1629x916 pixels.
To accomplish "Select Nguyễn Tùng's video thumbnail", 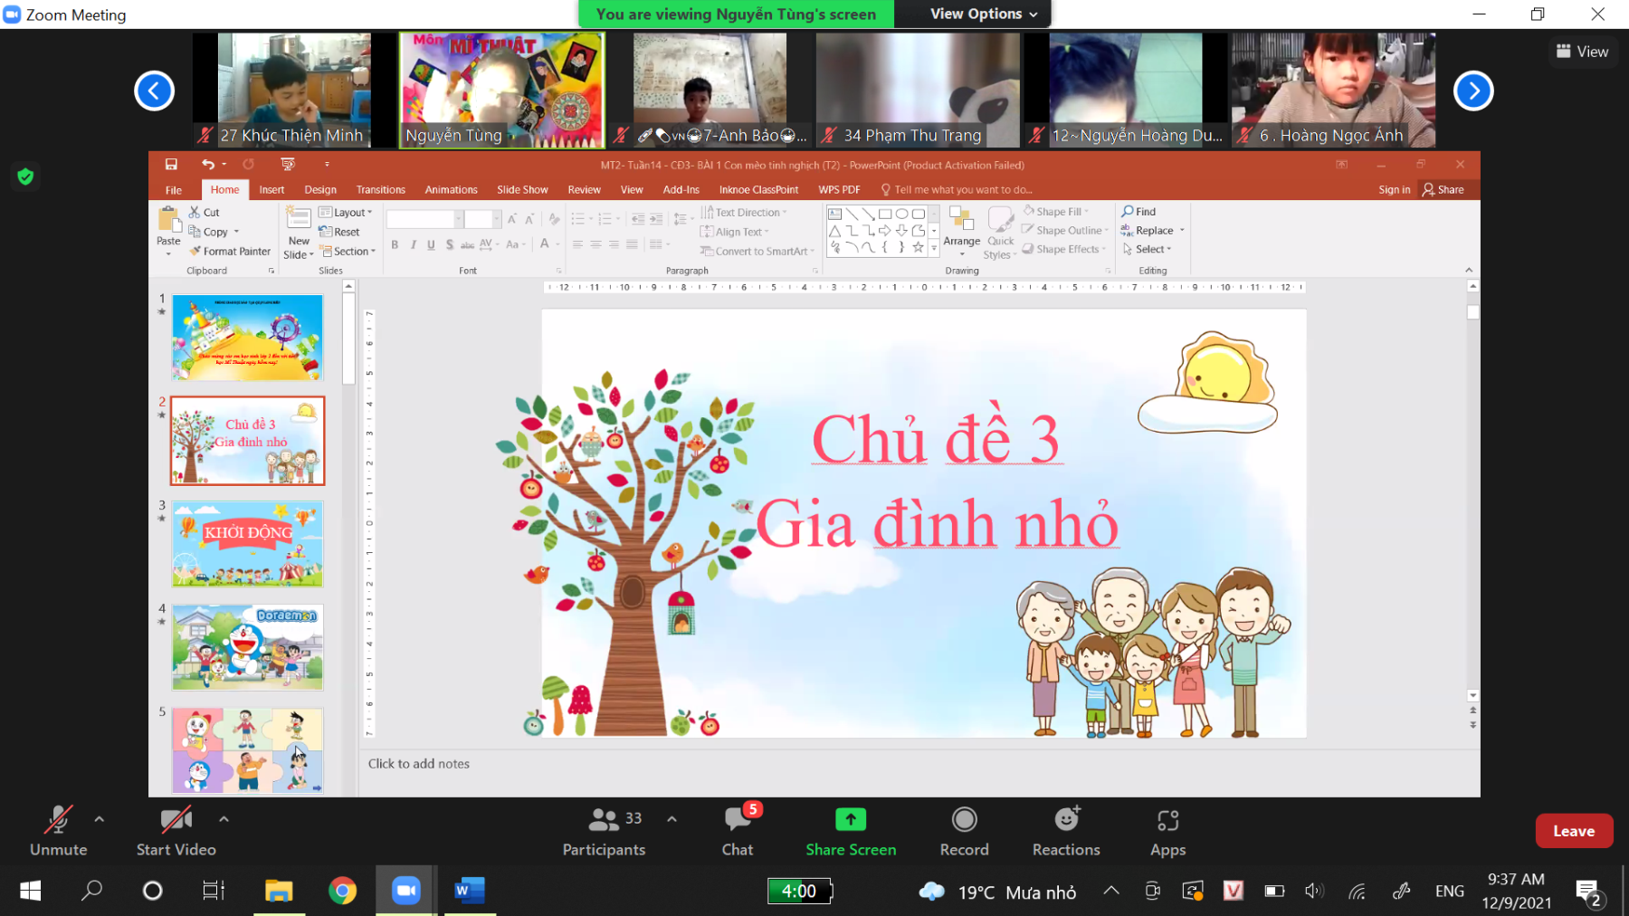I will coord(501,91).
